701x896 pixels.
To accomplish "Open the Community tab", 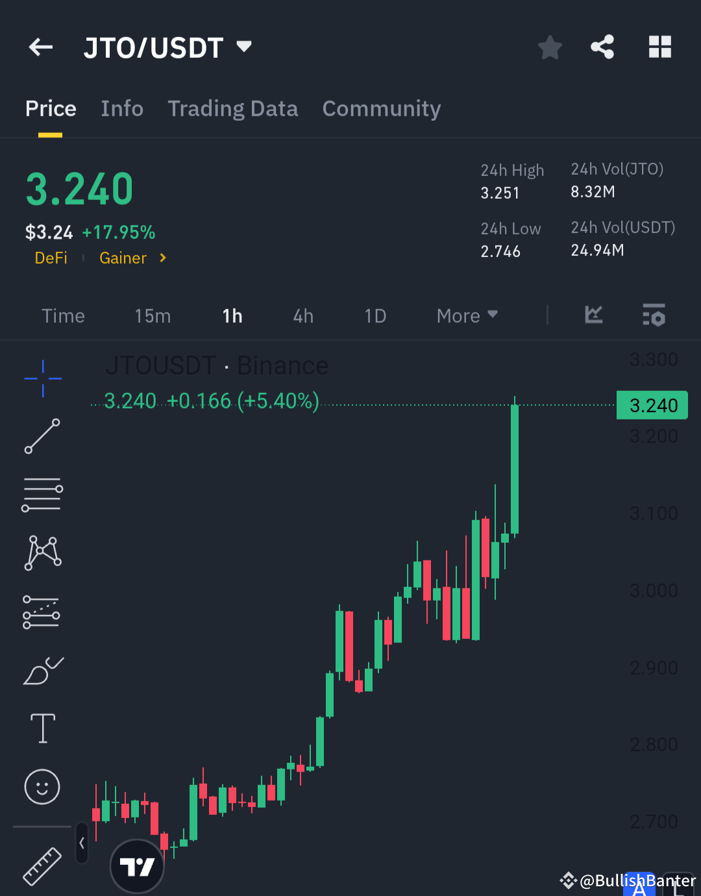I will pos(382,108).
